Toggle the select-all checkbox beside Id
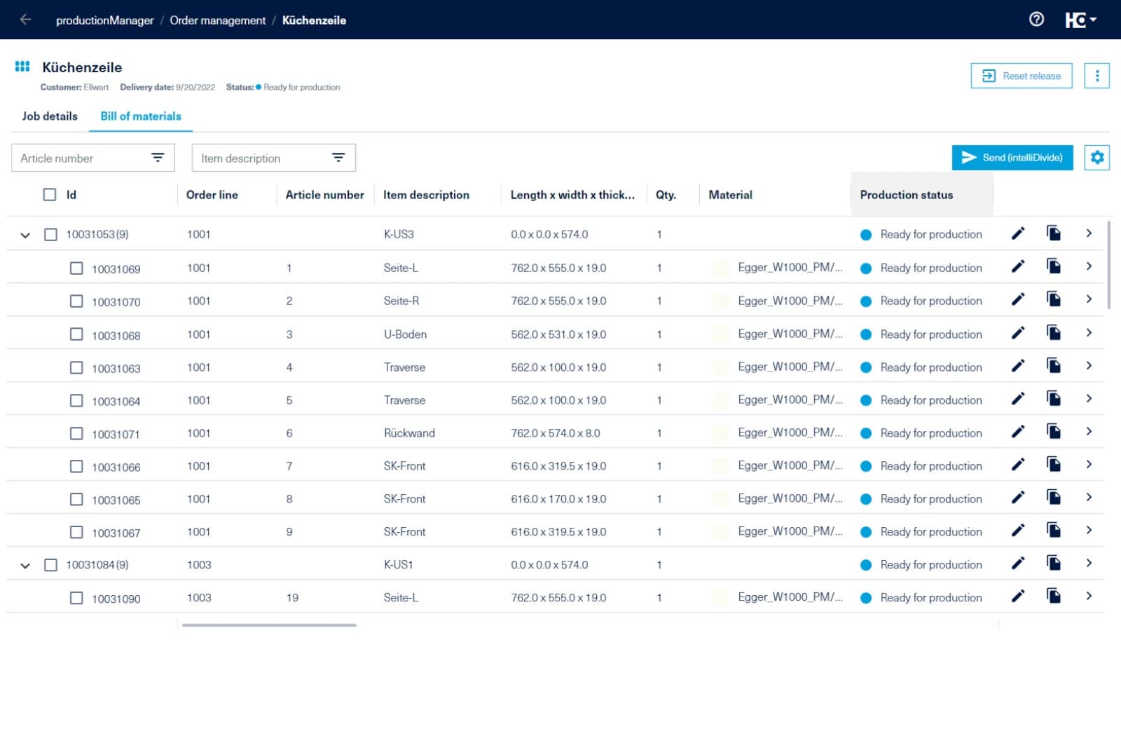The height and width of the screenshot is (729, 1121). click(50, 194)
